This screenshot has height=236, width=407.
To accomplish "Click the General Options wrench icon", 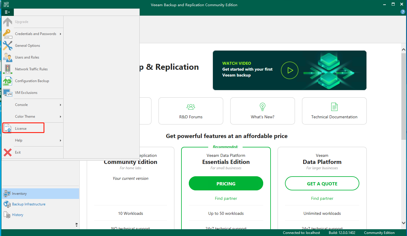I will coord(8,46).
